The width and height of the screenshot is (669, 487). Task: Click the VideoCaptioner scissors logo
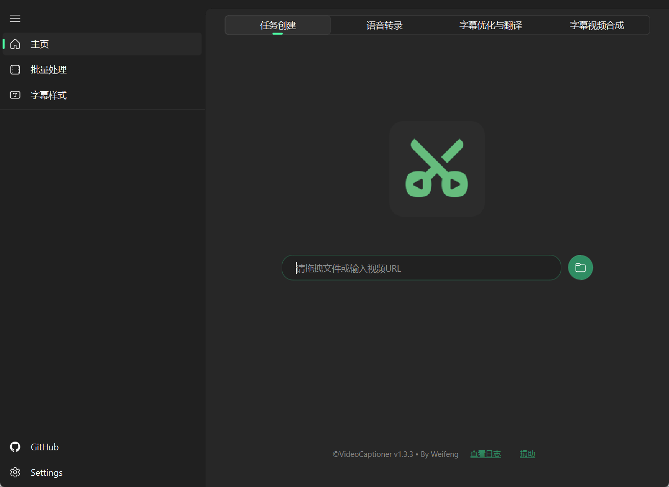coord(437,169)
